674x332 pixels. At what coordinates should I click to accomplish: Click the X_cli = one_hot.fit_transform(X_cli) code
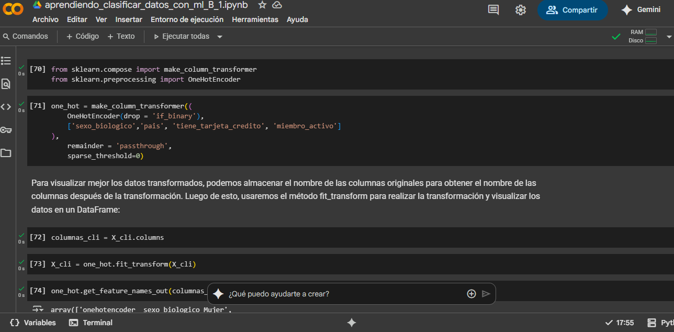click(x=123, y=264)
